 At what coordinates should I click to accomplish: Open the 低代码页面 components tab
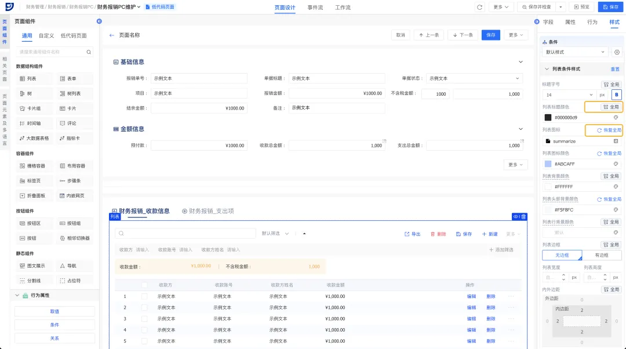point(74,35)
